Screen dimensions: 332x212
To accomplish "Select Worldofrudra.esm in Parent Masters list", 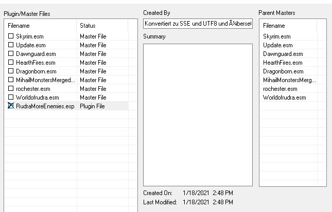I will point(285,98).
